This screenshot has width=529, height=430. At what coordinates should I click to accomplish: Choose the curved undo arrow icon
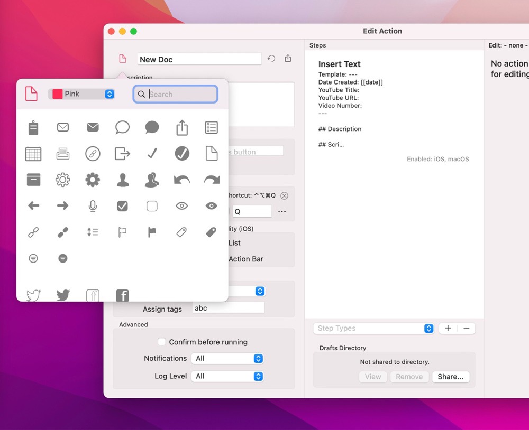pyautogui.click(x=182, y=180)
